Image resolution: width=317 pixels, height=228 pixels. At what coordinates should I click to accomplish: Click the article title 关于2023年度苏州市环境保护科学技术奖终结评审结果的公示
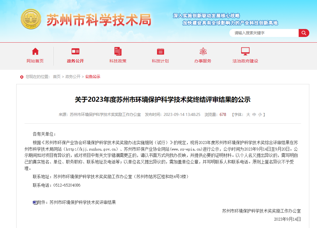pyautogui.click(x=163, y=100)
